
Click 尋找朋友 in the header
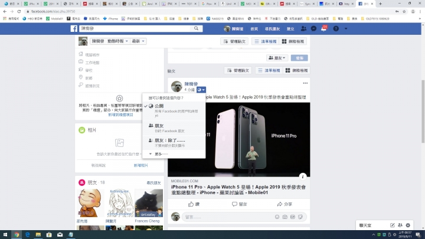tap(272, 29)
